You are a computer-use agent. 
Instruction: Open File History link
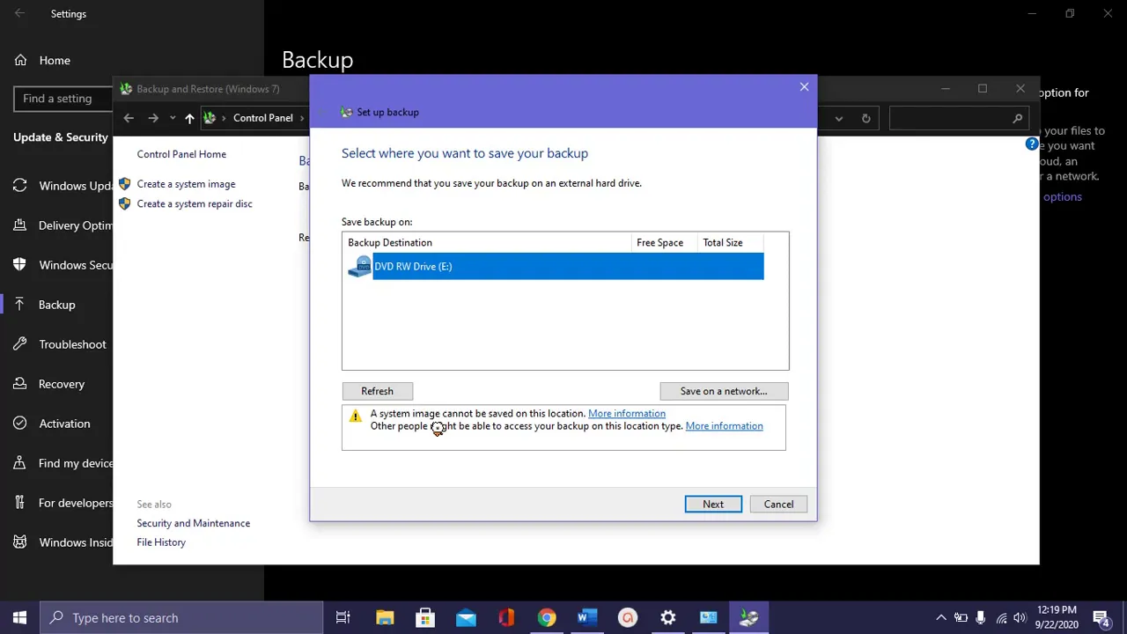click(x=161, y=542)
